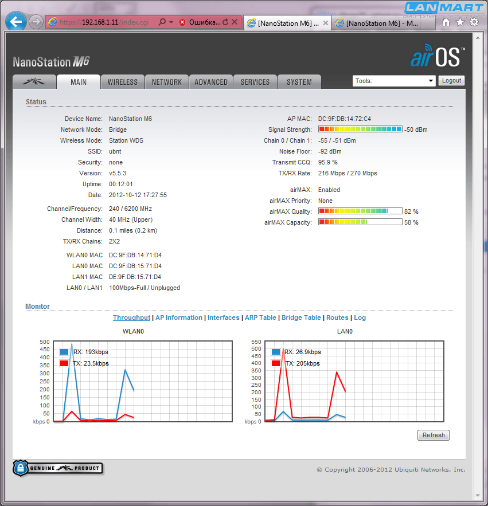Image resolution: width=488 pixels, height=506 pixels.
Task: Click the Transmit CCQ value 95.9 %
Action: click(x=328, y=162)
